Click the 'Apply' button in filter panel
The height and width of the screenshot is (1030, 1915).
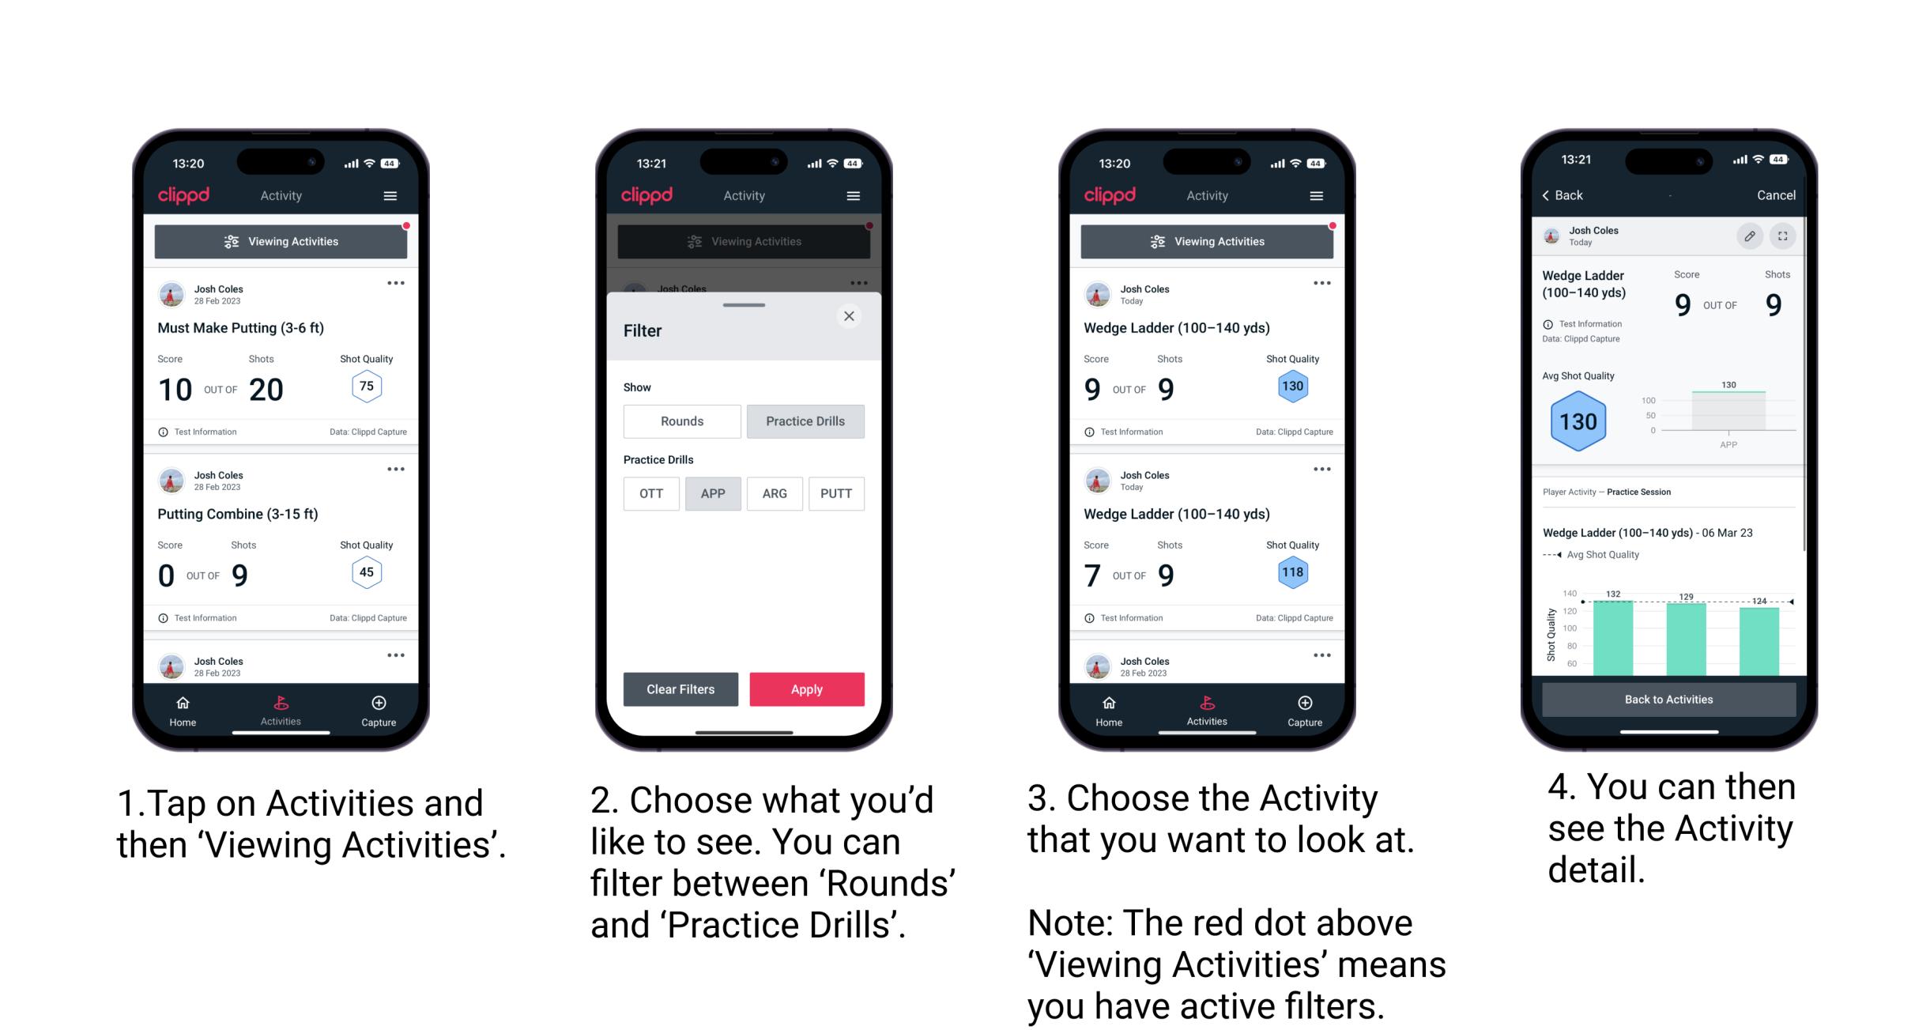808,688
